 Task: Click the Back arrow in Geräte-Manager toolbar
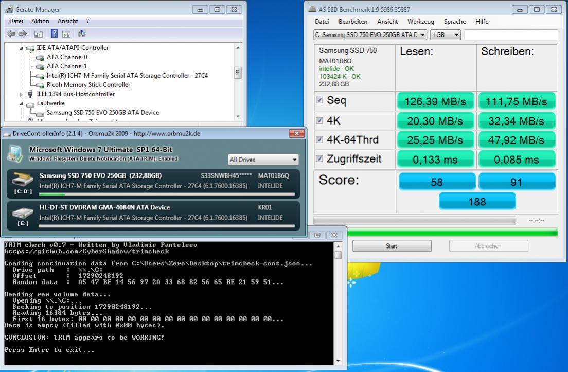11,33
